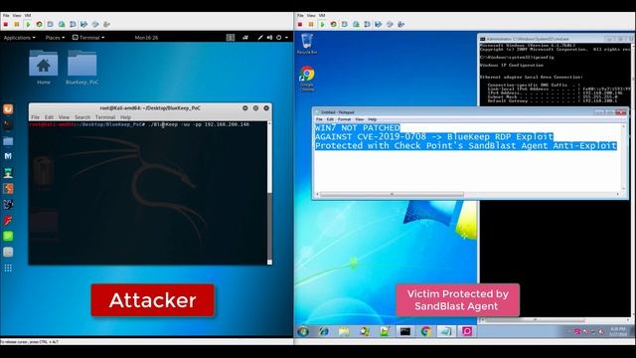The width and height of the screenshot is (636, 358).
Task: Click the volume icon in Kali top bar
Action: tap(269, 38)
